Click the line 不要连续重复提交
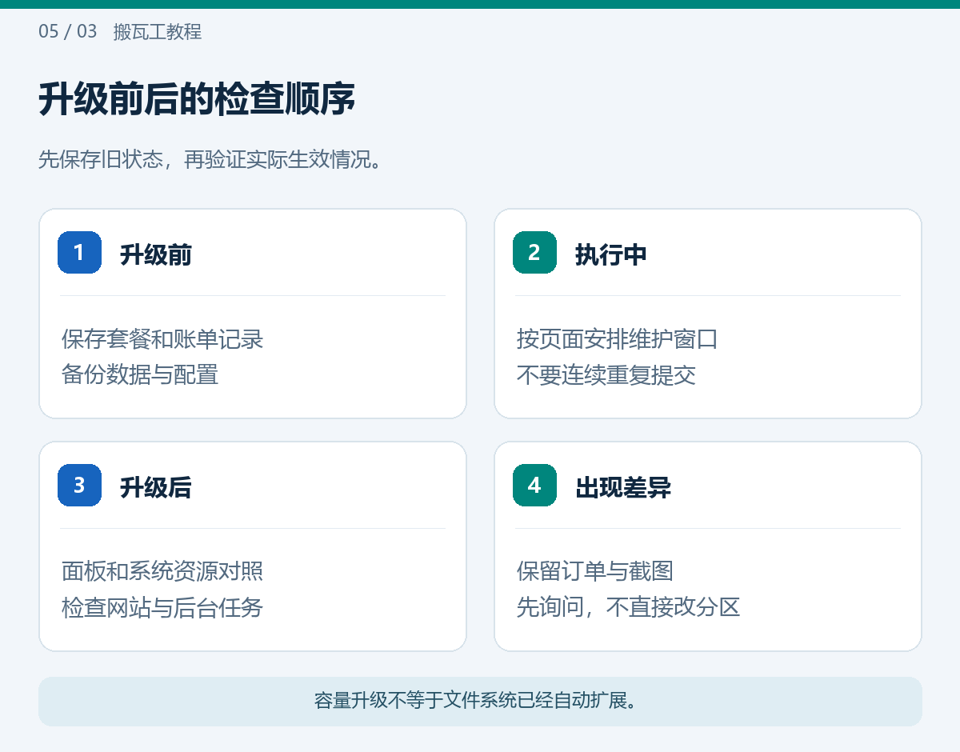Image resolution: width=960 pixels, height=752 pixels. point(606,374)
